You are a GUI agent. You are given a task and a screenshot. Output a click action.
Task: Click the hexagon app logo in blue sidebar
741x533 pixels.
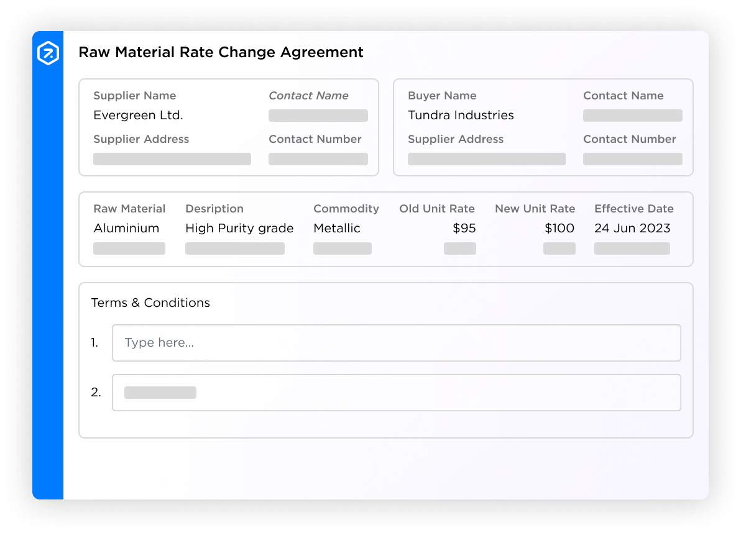pos(48,52)
